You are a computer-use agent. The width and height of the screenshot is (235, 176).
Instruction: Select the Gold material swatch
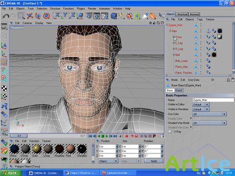coord(37,149)
